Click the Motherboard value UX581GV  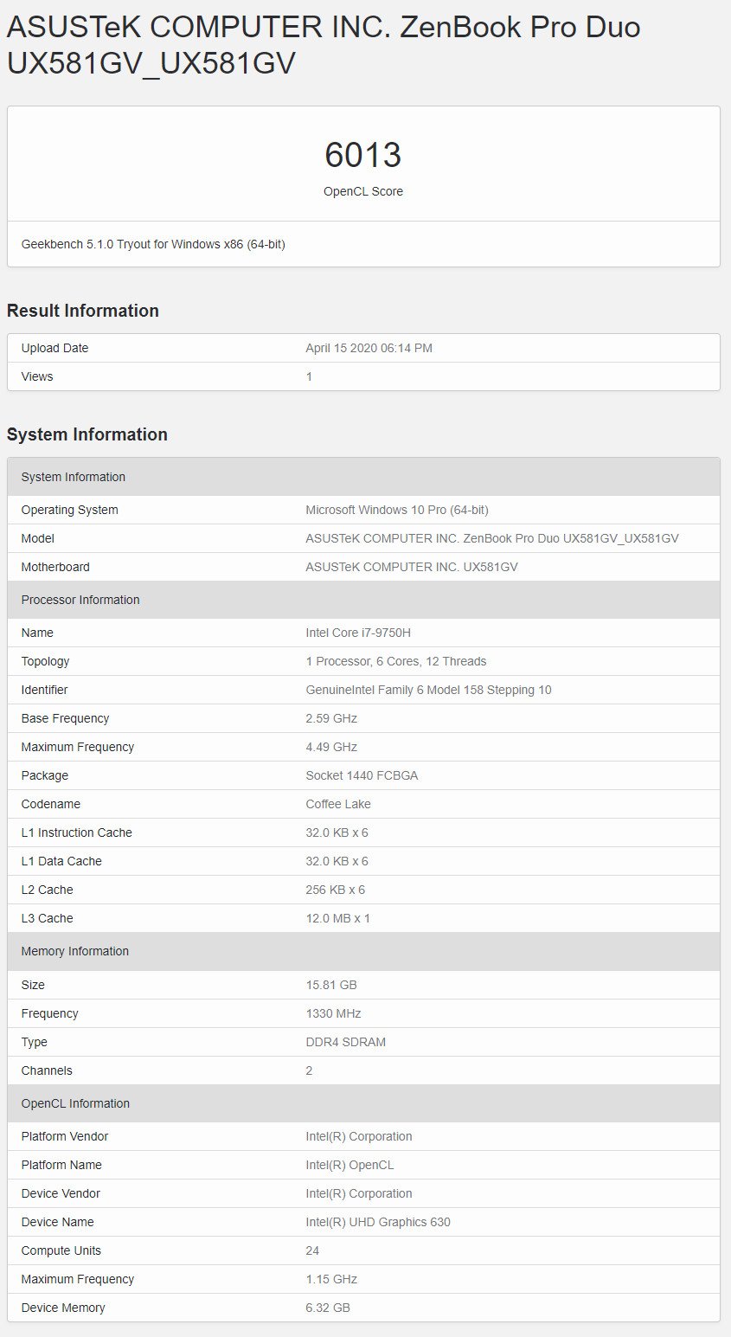tap(412, 567)
